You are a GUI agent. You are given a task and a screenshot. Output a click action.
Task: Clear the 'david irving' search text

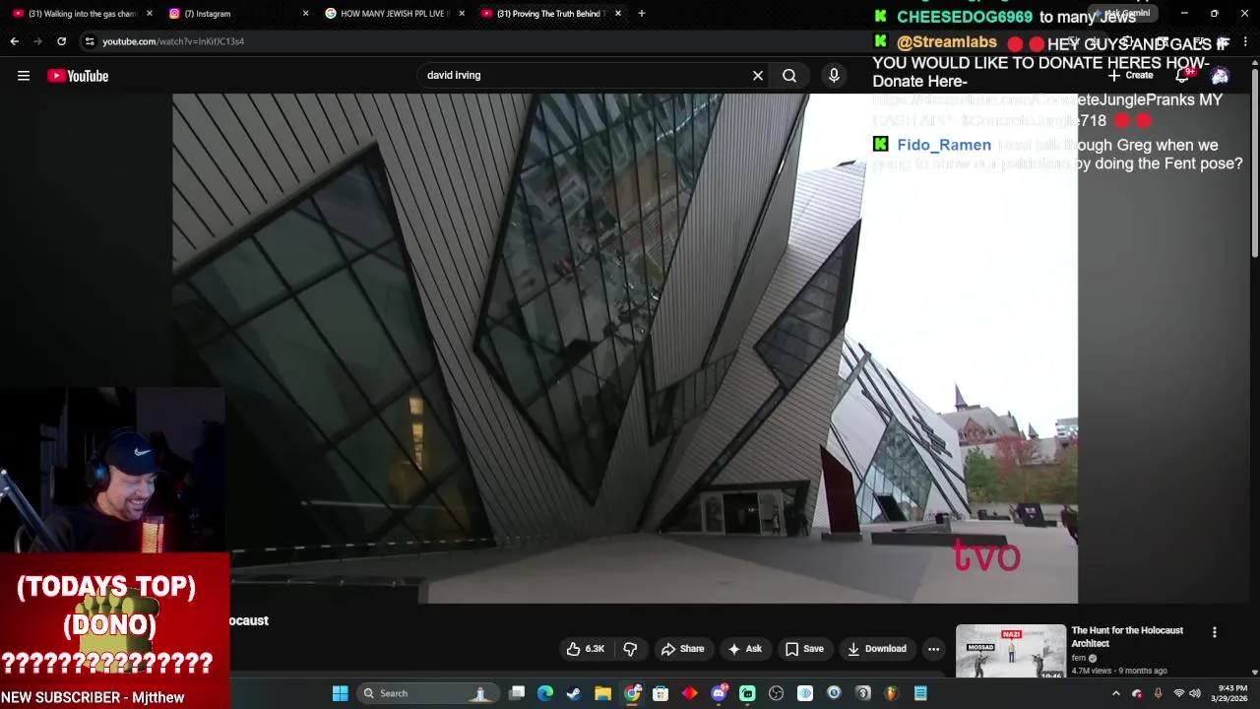pos(758,75)
